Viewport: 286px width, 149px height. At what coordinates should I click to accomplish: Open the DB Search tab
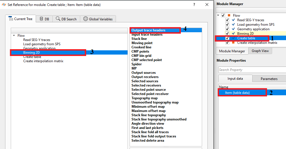point(66,19)
